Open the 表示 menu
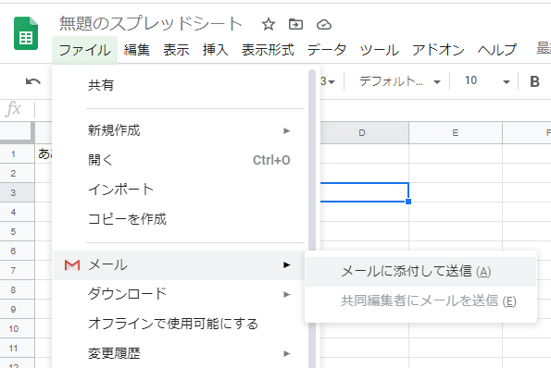The width and height of the screenshot is (551, 368). click(176, 50)
